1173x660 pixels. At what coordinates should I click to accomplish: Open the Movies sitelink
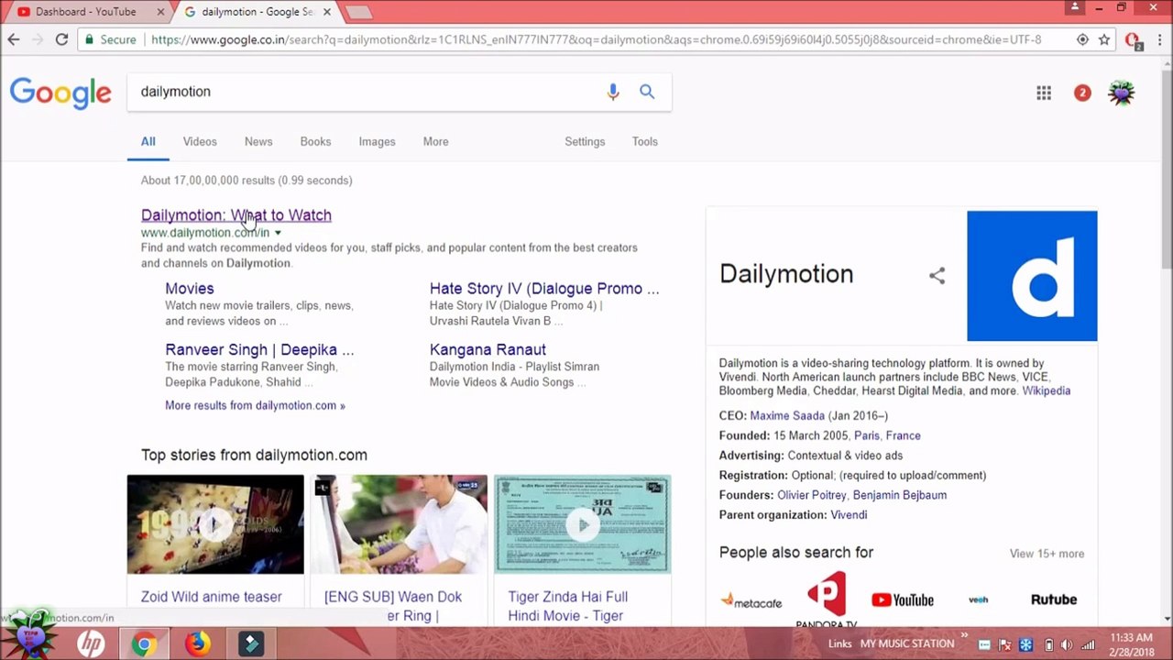tap(190, 288)
